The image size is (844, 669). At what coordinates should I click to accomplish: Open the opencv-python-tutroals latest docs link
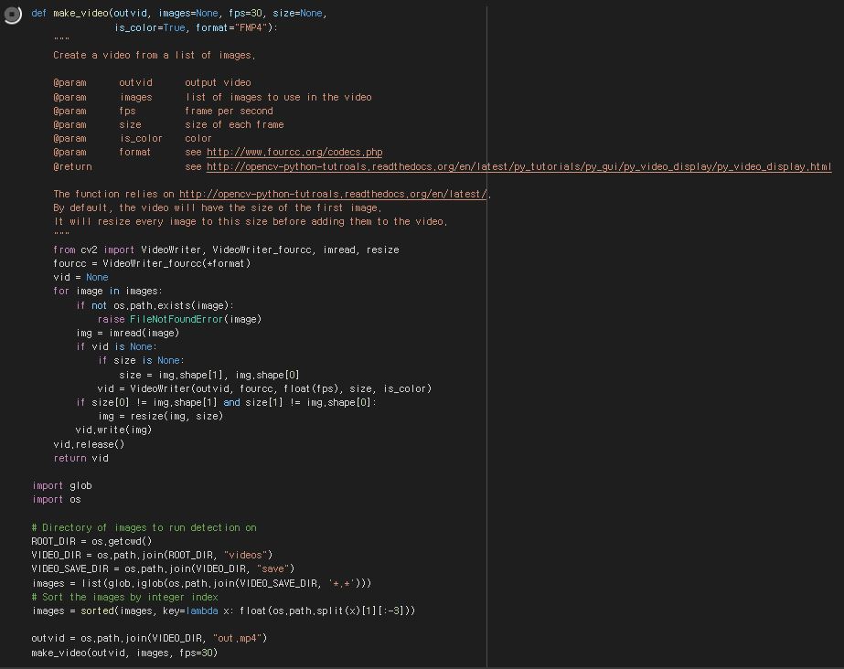(x=333, y=194)
